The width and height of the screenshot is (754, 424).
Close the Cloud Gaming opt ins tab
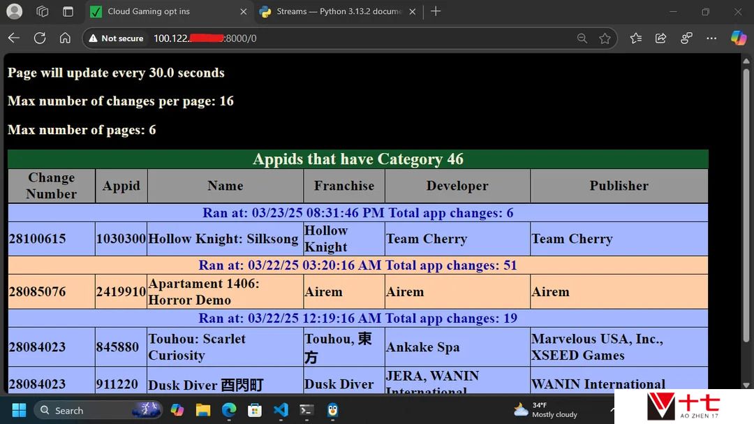(x=244, y=12)
